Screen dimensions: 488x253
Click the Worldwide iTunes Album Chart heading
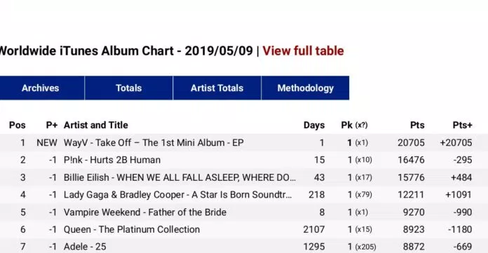click(x=126, y=50)
